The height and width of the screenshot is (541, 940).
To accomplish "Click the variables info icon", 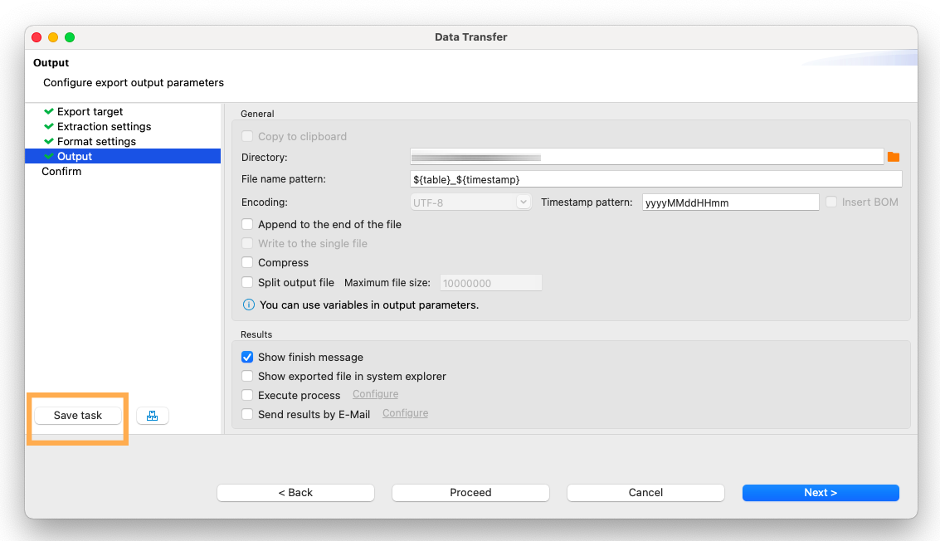I will [248, 305].
